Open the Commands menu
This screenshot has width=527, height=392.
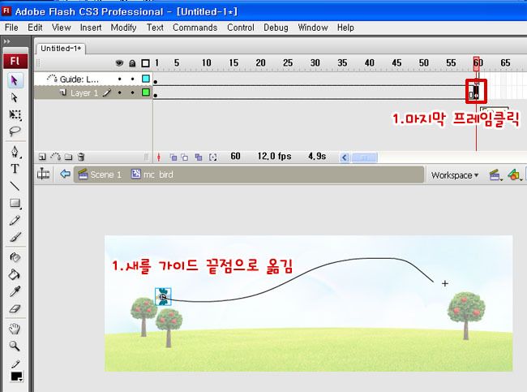pyautogui.click(x=195, y=28)
